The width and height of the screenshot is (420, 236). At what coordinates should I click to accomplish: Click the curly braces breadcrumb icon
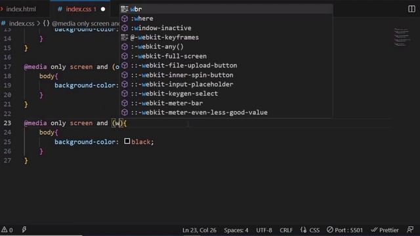coord(47,24)
